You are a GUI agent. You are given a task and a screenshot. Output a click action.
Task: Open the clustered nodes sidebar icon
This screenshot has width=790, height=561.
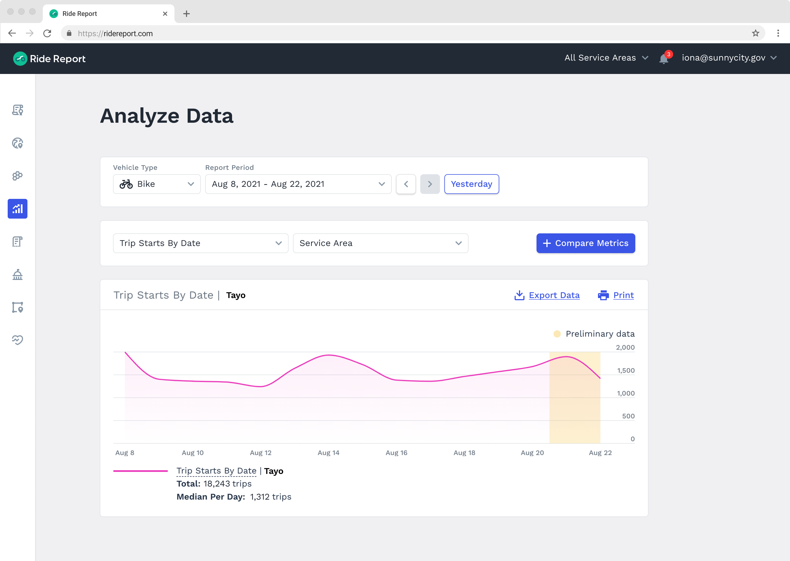point(18,176)
